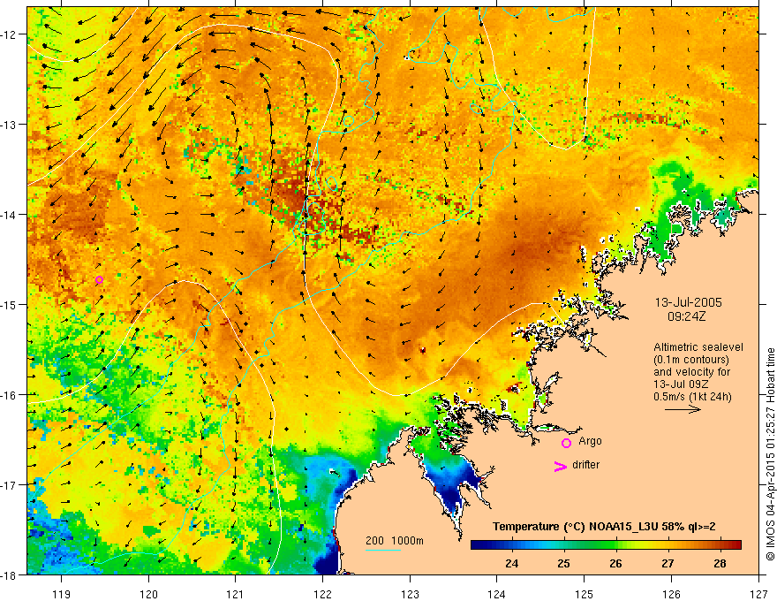The image size is (777, 601).
Task: Click the date label 13-Jul-2005
Action: pos(689,302)
